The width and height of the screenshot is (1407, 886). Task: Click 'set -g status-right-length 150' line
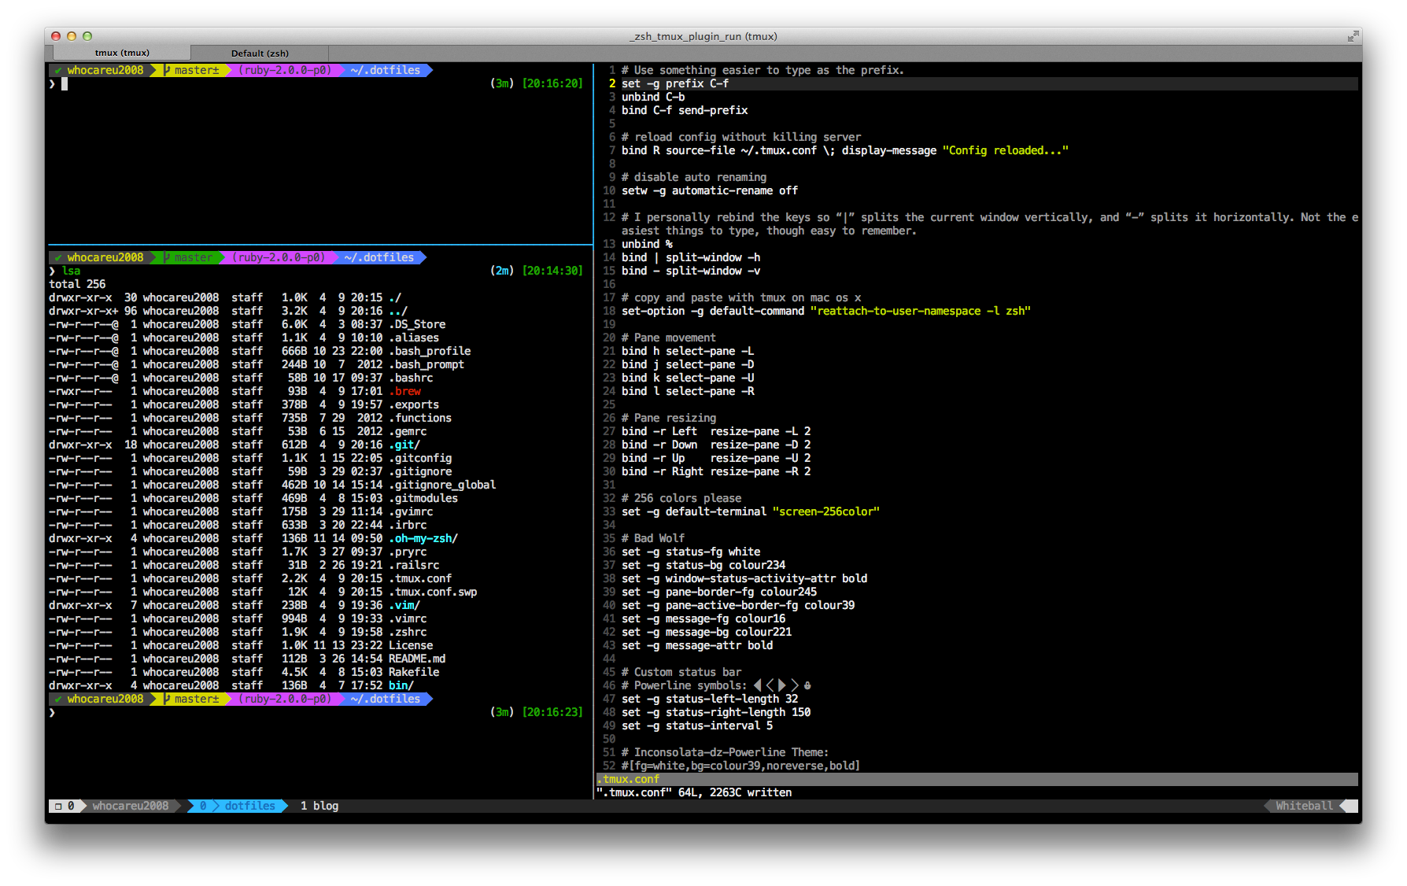click(716, 712)
